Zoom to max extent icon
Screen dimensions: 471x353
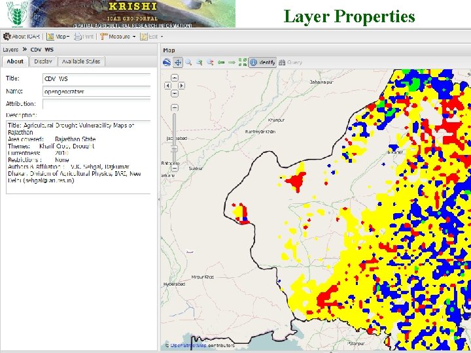point(243,62)
